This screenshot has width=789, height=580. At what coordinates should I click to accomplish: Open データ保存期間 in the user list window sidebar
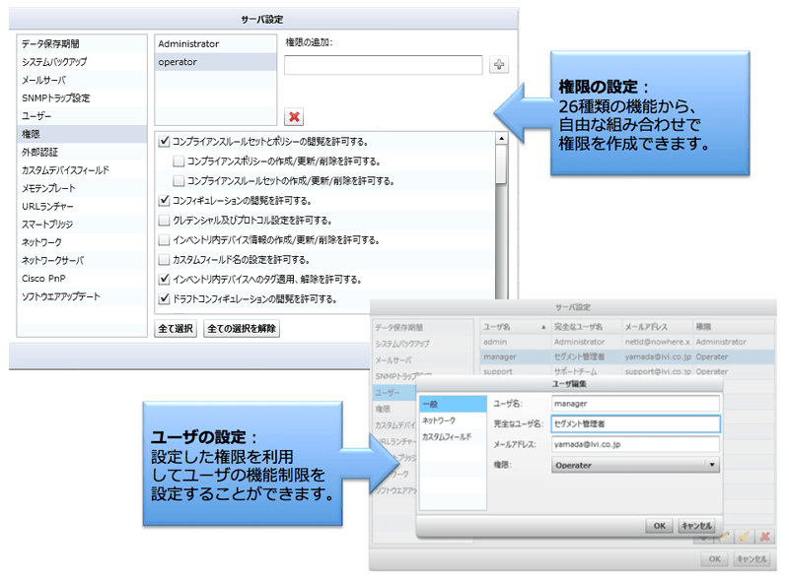423,328
